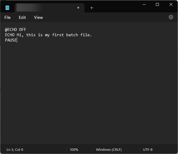Close the Notepad window
Viewport: 178px width, 154px height.
pos(171,4)
